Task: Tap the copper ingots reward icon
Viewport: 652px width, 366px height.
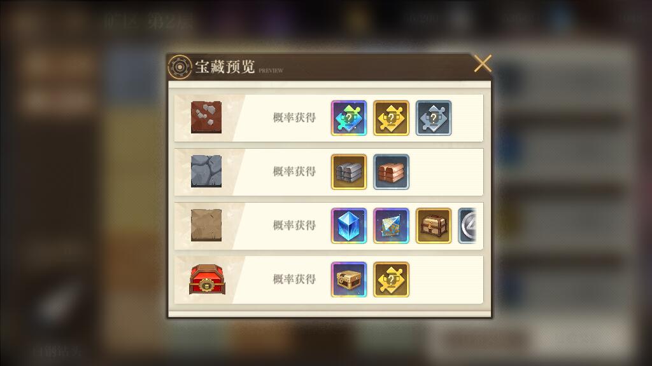Action: [392, 172]
